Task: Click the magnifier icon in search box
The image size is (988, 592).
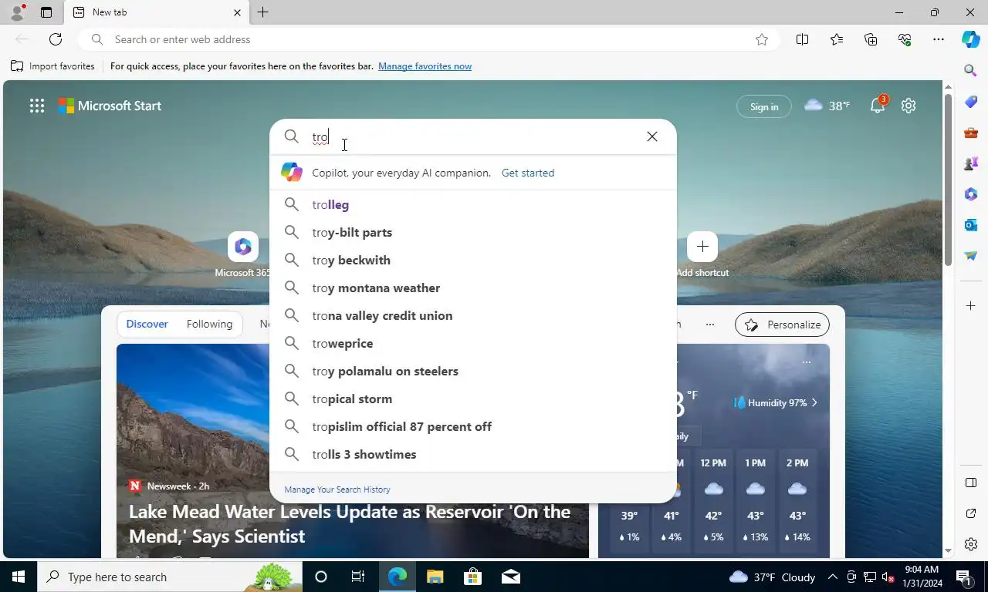Action: tap(291, 136)
